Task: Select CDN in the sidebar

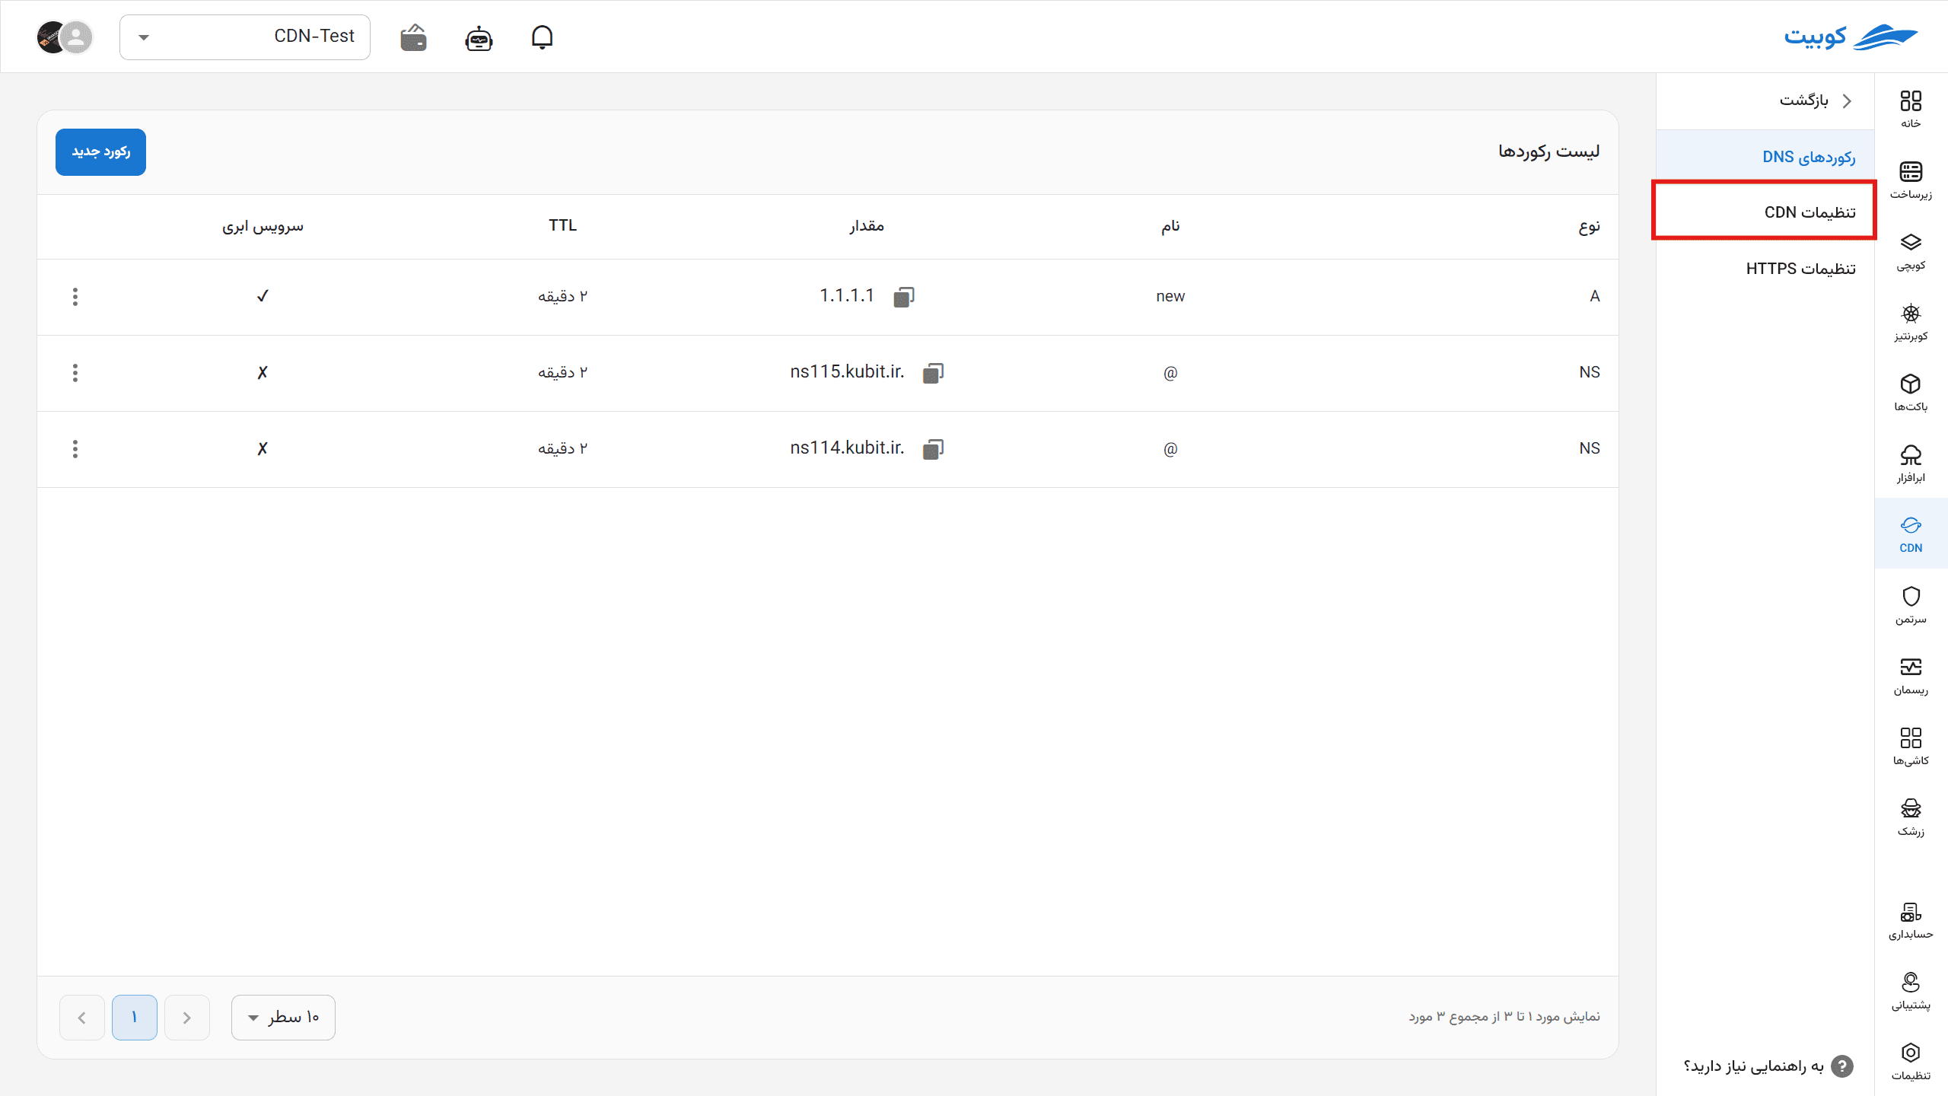Action: 1911,534
